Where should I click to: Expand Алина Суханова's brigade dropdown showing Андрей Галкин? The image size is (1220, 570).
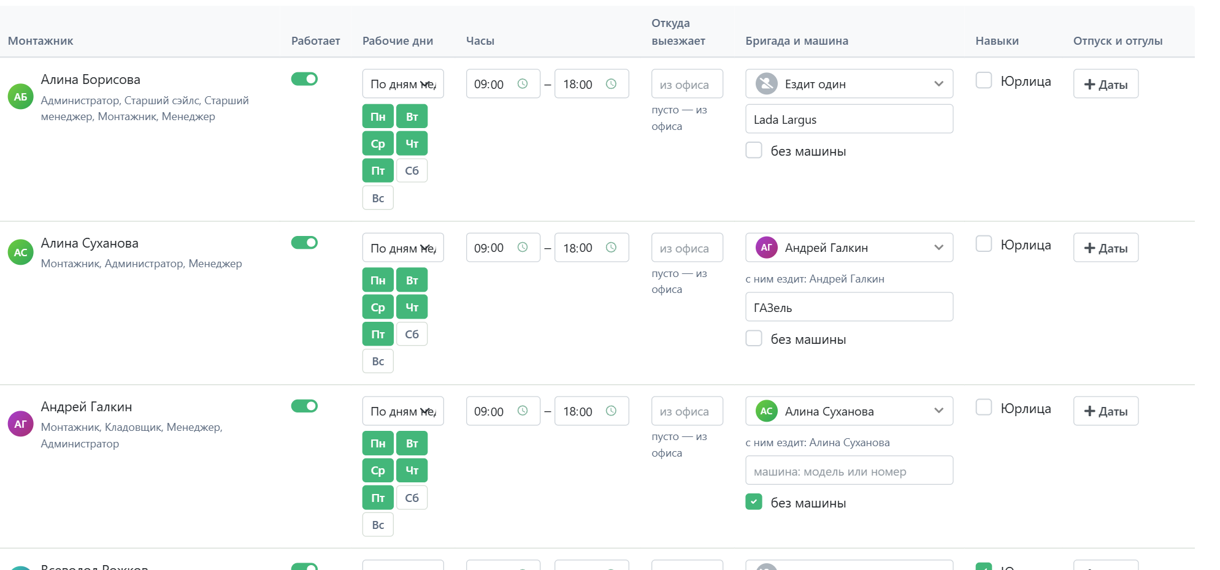click(850, 248)
